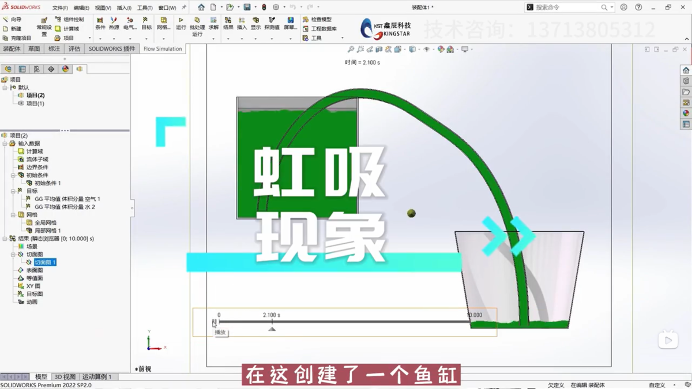Collapse the 目标 node in tree
The height and width of the screenshot is (389, 692).
coord(13,191)
